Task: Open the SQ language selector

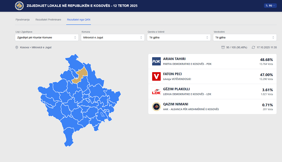Action: 270,6
